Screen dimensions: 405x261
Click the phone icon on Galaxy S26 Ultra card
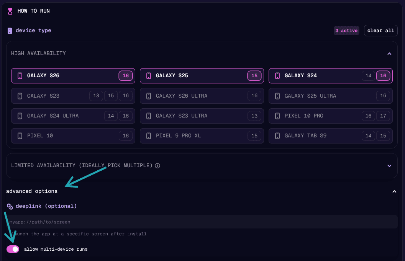pyautogui.click(x=149, y=96)
